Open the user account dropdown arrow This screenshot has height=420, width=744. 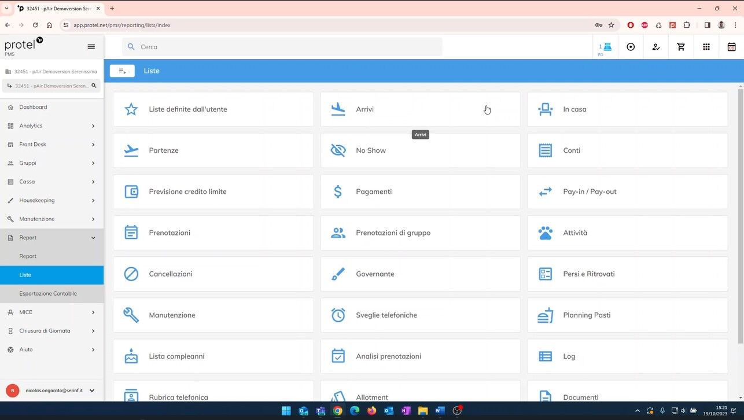[92, 390]
